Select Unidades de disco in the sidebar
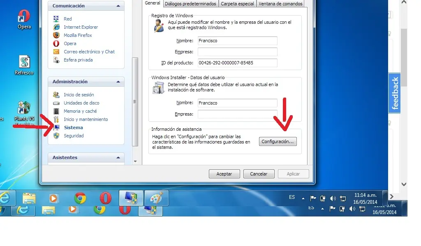421x246 pixels. click(x=81, y=103)
